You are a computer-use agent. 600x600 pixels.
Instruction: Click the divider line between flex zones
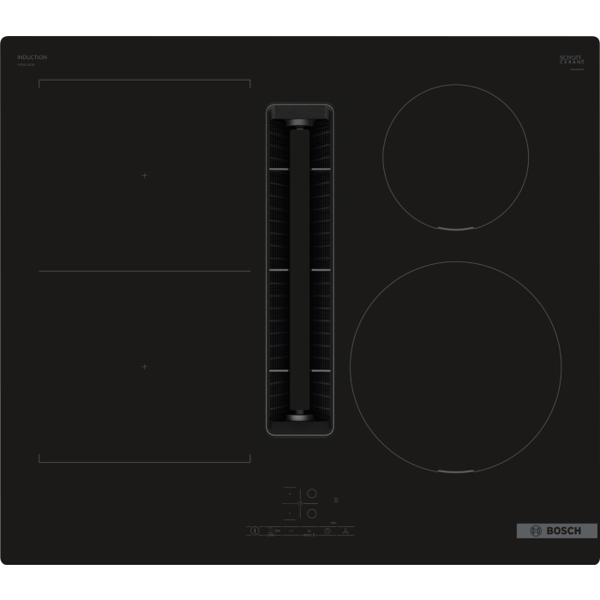pyautogui.click(x=144, y=271)
